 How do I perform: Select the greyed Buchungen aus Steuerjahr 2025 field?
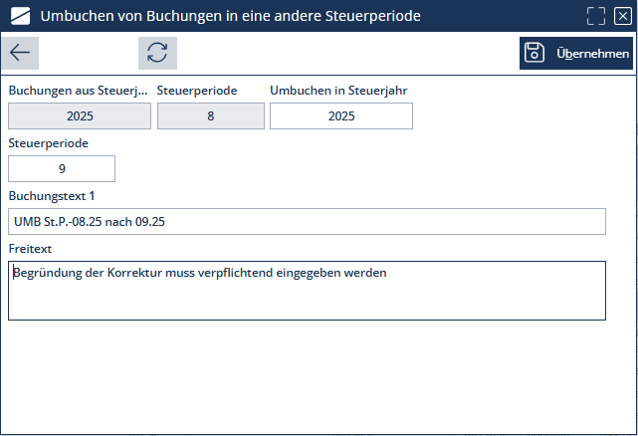[80, 116]
